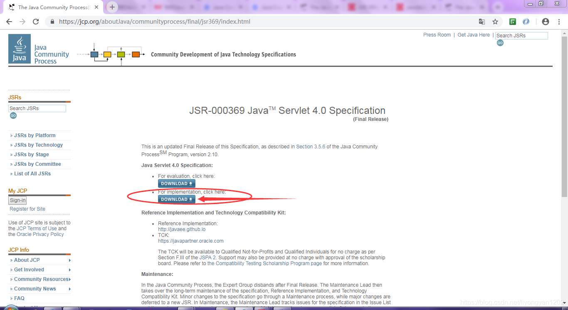
Task: Open the Section 3.5.6 link
Action: 311,147
